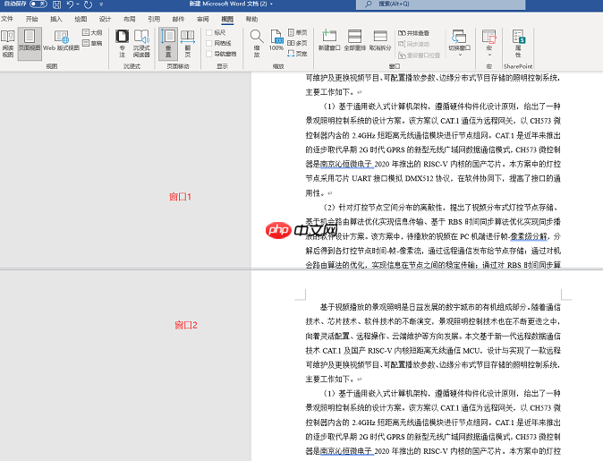Click 重设窗口位置 Reset Window Position
603x461 pixels.
coord(419,55)
